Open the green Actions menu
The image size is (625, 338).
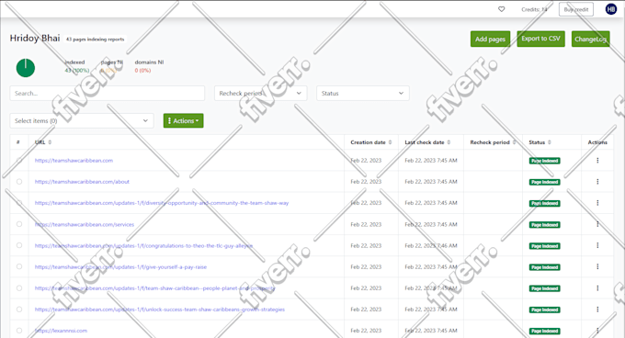click(x=183, y=120)
